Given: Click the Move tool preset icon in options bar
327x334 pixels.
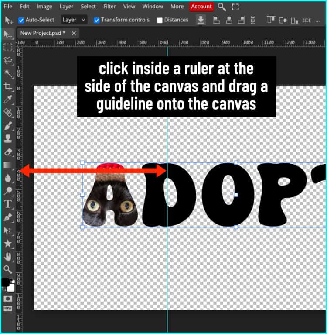Looking at the screenshot, I should click(9, 20).
